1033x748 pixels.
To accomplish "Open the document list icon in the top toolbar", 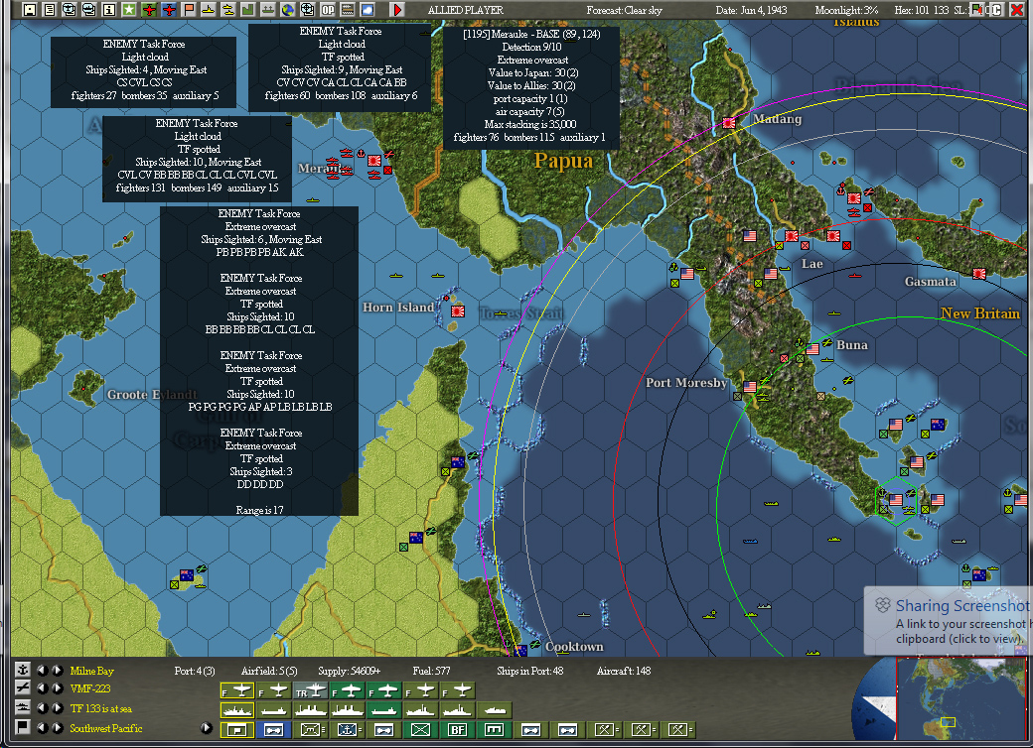I will (x=49, y=9).
